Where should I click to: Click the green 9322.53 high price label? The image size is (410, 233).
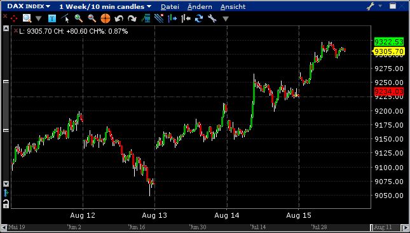click(389, 41)
